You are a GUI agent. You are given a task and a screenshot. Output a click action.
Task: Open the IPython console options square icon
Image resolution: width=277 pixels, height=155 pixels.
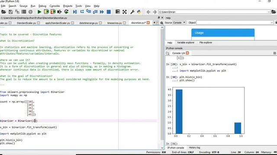pos(274,53)
